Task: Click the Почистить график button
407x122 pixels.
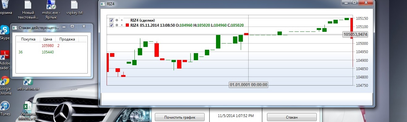Action: pyautogui.click(x=180, y=117)
